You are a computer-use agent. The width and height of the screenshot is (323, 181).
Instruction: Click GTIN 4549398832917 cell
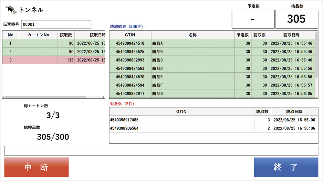coord(130,94)
